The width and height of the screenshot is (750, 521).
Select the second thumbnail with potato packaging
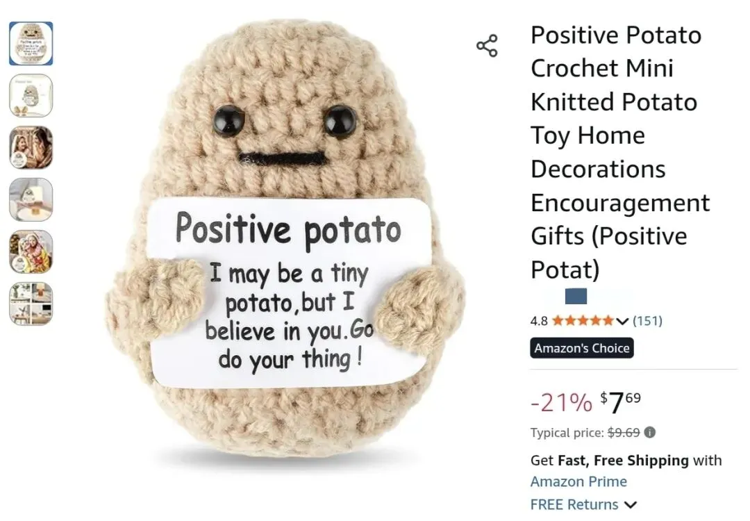click(31, 96)
